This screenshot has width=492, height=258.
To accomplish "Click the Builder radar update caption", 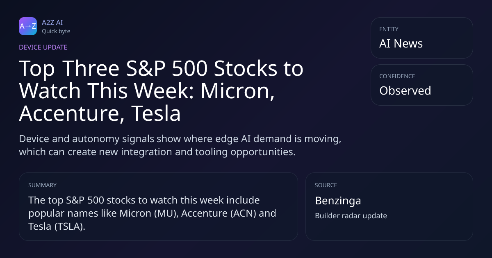I will coord(351,215).
